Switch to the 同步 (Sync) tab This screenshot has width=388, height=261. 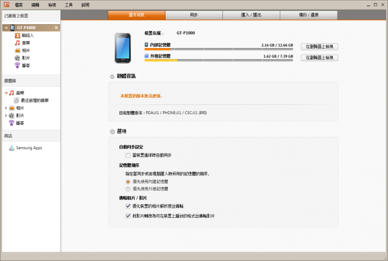(194, 15)
